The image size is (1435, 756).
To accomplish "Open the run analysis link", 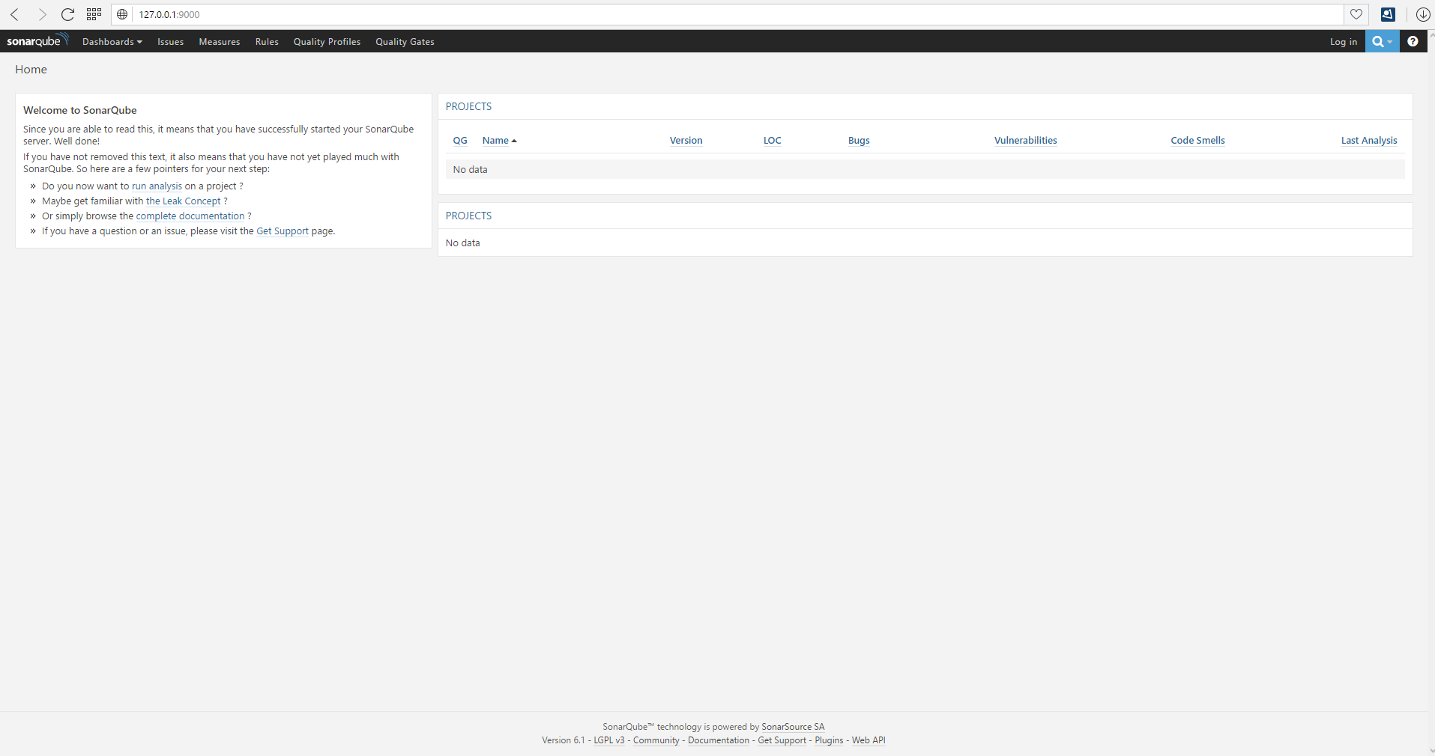I will coord(157,186).
